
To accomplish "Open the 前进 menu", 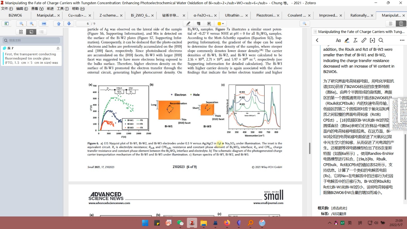I will (50, 9).
